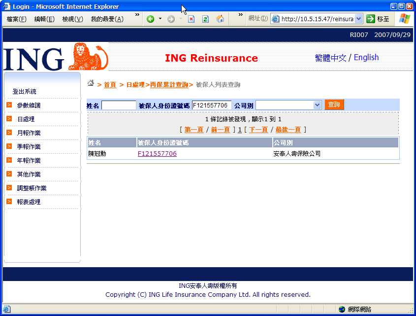Click the 姓名 input field
Image resolution: width=416 pixels, height=316 pixels.
pos(119,105)
